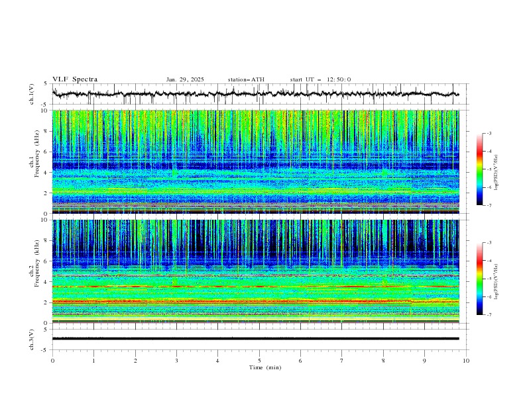Click the '-7' tick on ch.2 color bar
Image resolution: width=525 pixels, height=405 pixels.
click(489, 315)
